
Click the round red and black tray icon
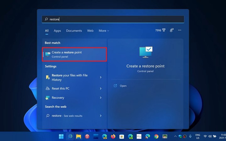click(x=185, y=136)
